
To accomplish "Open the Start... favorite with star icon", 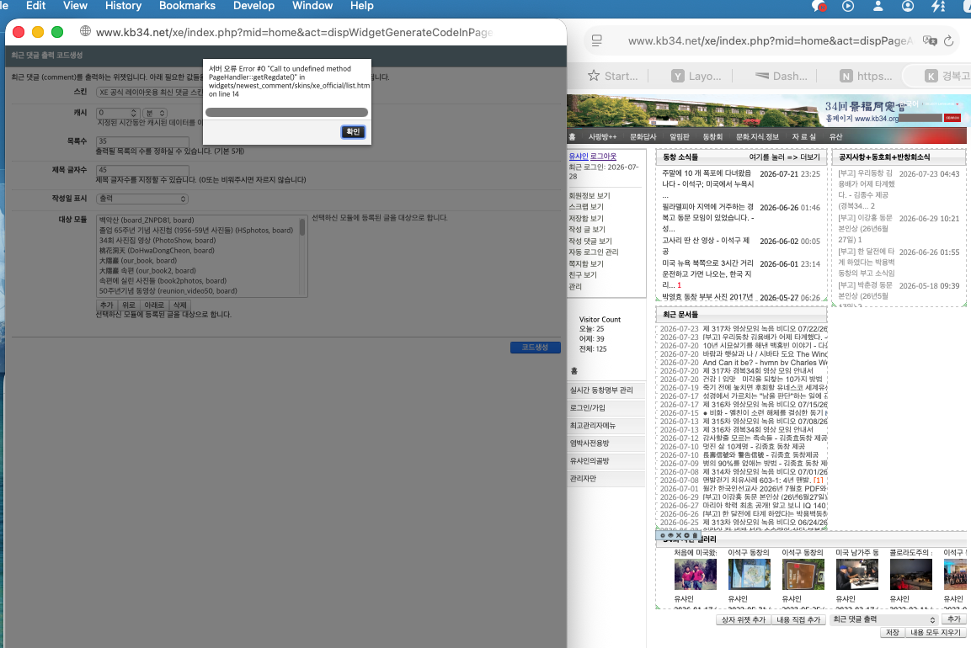I will pyautogui.click(x=612, y=76).
